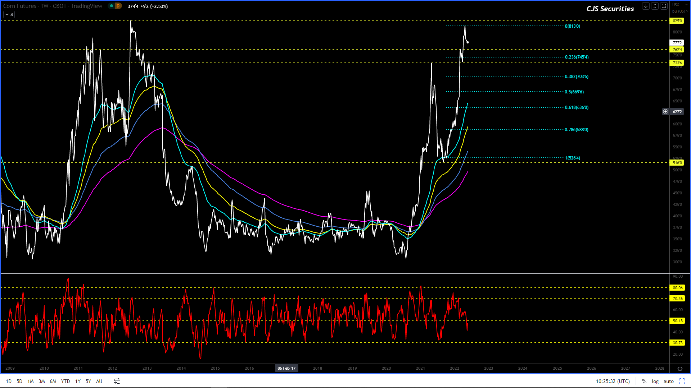Viewport: 691px width, 388px height.
Task: Click the move pane down arrow icon
Action: click(646, 6)
